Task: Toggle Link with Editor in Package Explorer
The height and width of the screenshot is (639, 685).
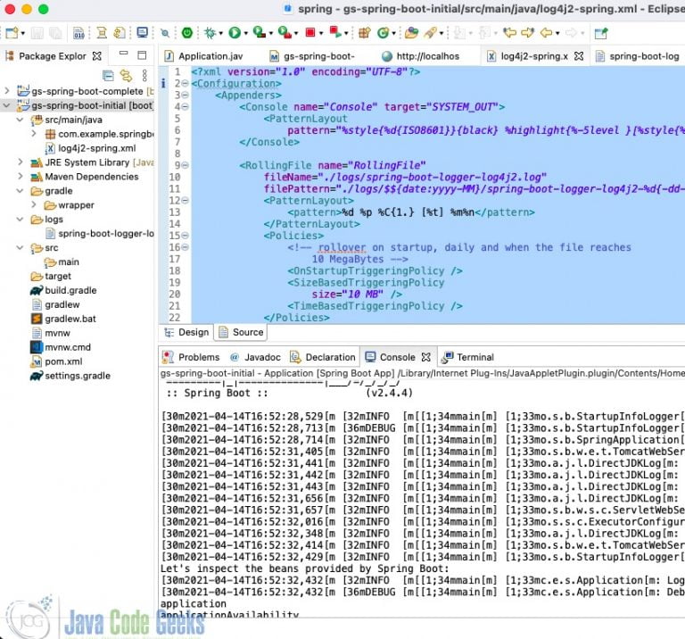Action: (127, 76)
